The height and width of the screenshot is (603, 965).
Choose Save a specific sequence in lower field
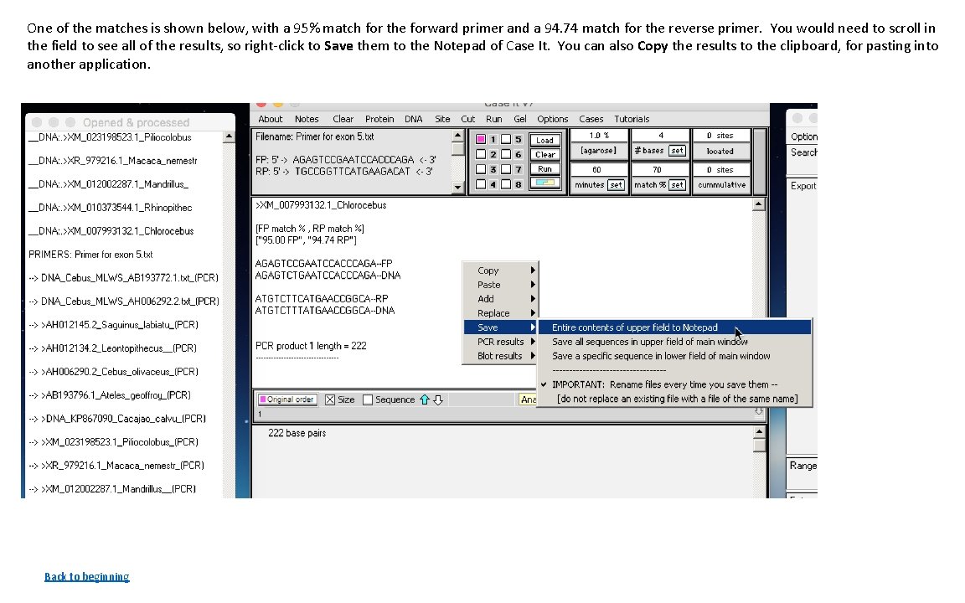[674, 356]
